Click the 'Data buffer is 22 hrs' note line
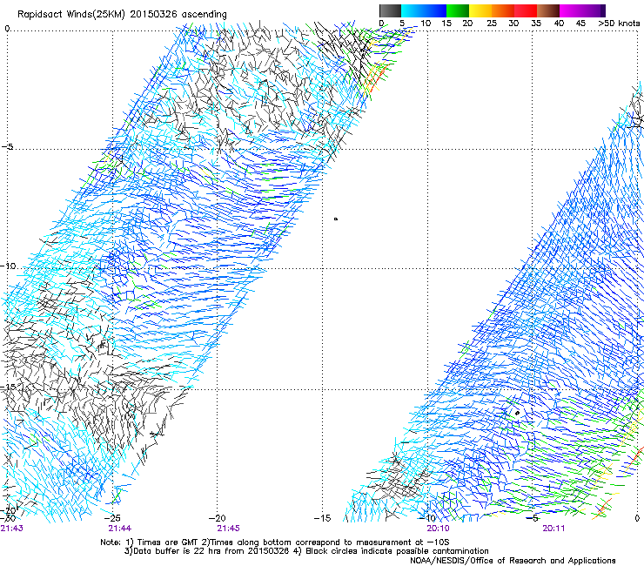The width and height of the screenshot is (644, 566). (x=306, y=551)
